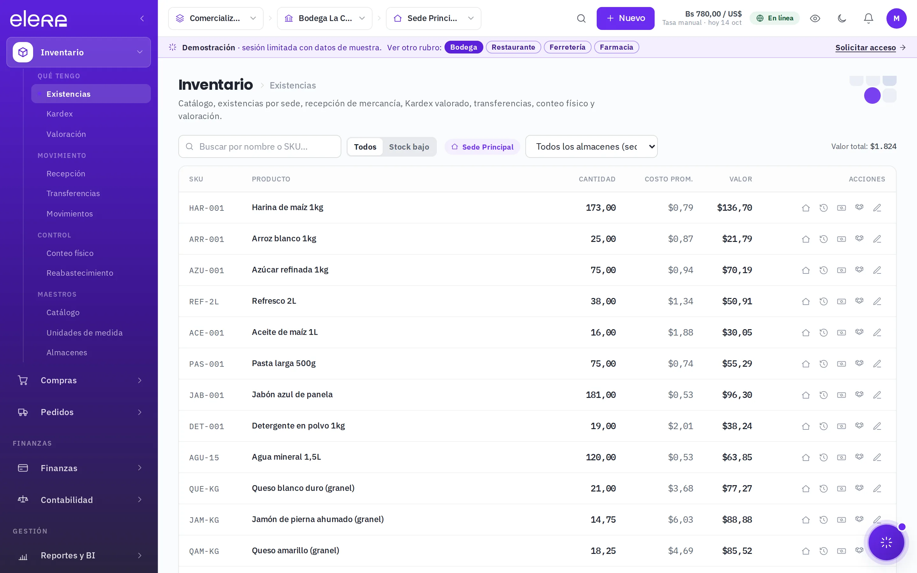Switch the filter to Stock bajo
Image resolution: width=917 pixels, height=573 pixels.
(409, 147)
